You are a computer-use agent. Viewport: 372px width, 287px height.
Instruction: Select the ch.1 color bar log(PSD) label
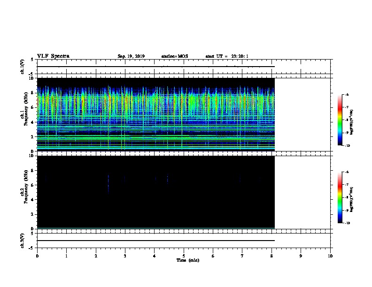(x=351, y=122)
